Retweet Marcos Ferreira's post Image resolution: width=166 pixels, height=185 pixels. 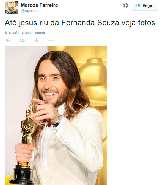pos(22,40)
